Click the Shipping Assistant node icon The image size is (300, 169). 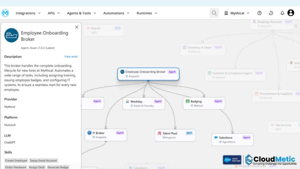click(x=254, y=22)
